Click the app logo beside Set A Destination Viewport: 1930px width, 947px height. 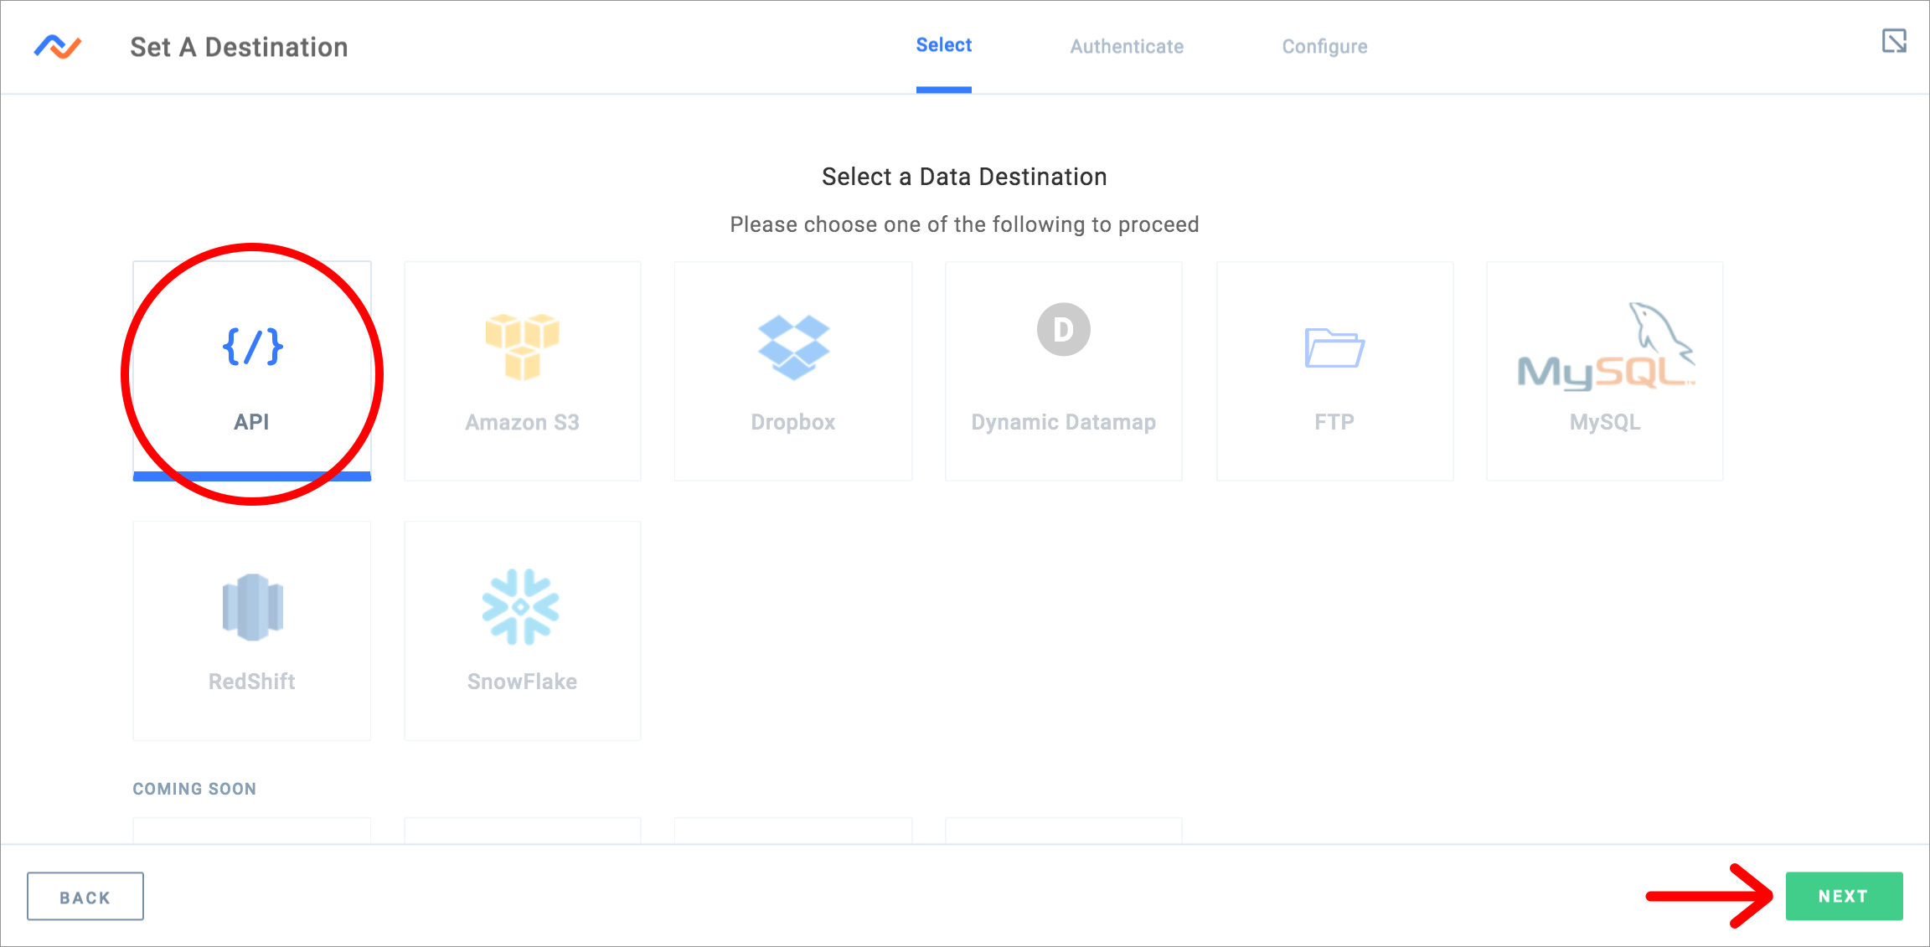point(58,47)
